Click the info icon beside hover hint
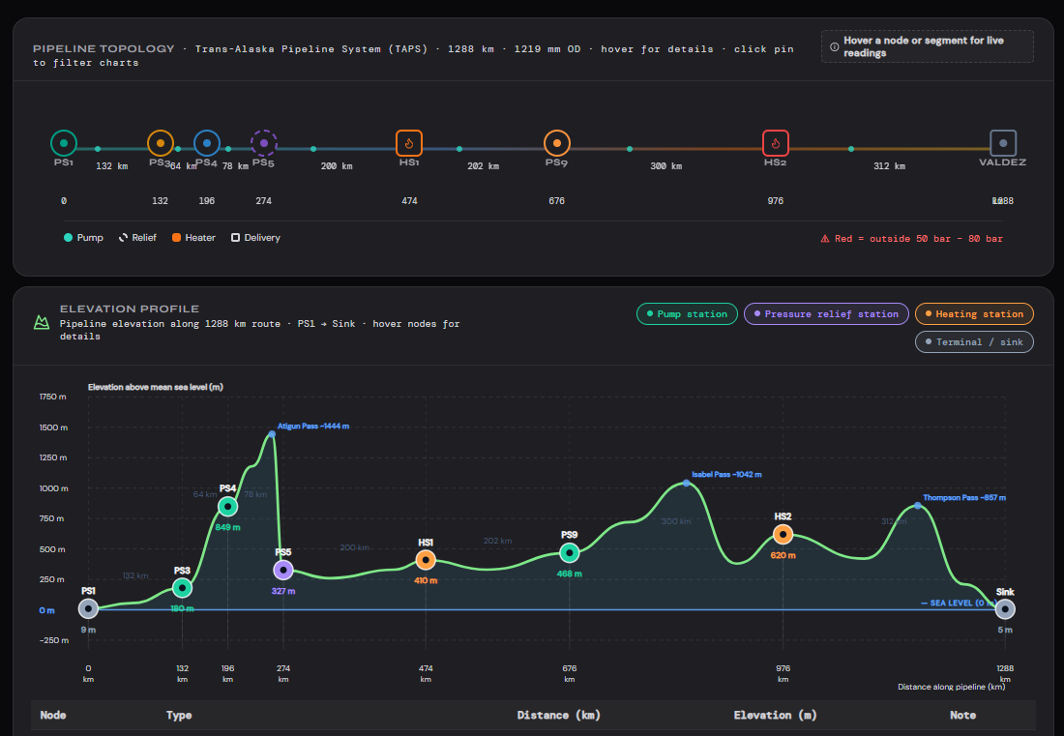Screen dimensions: 1064x736 coord(834,46)
